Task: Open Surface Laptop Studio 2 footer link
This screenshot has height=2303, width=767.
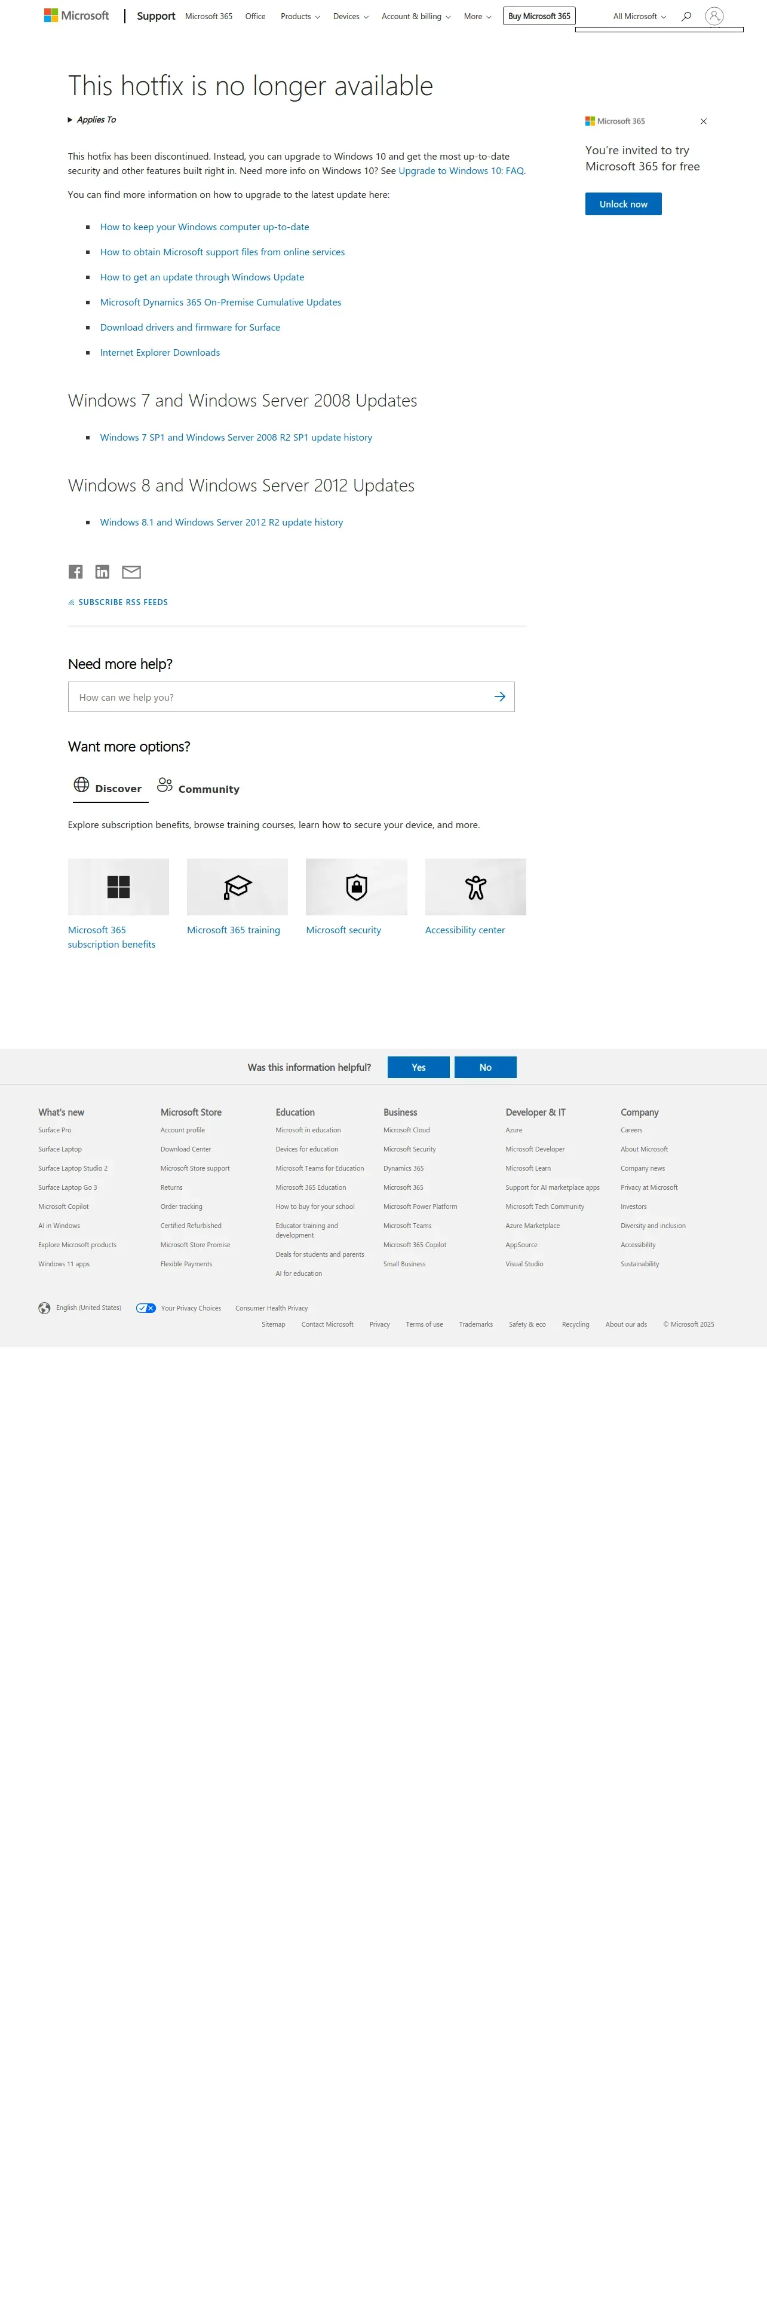Action: point(72,1168)
